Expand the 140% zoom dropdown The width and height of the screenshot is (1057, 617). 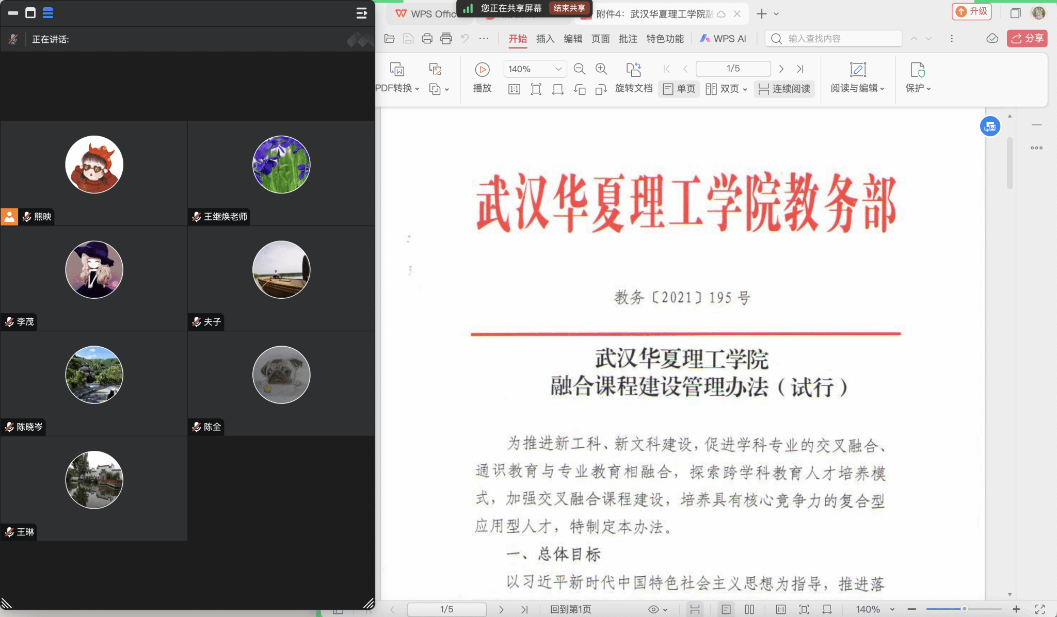[x=558, y=69]
